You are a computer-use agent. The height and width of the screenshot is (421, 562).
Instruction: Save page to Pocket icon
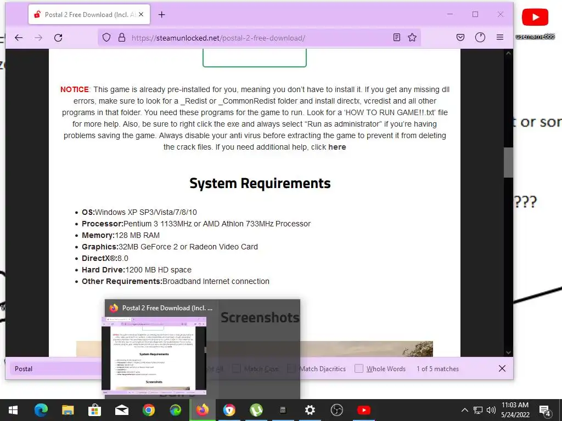(x=460, y=37)
